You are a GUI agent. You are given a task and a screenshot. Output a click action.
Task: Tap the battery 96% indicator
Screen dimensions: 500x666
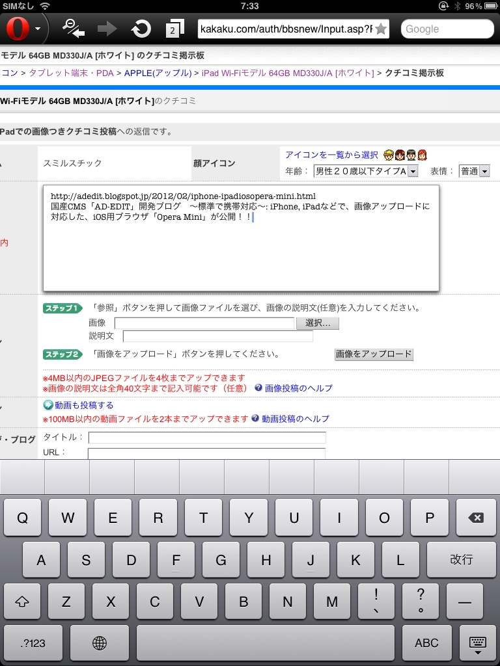[x=480, y=6]
